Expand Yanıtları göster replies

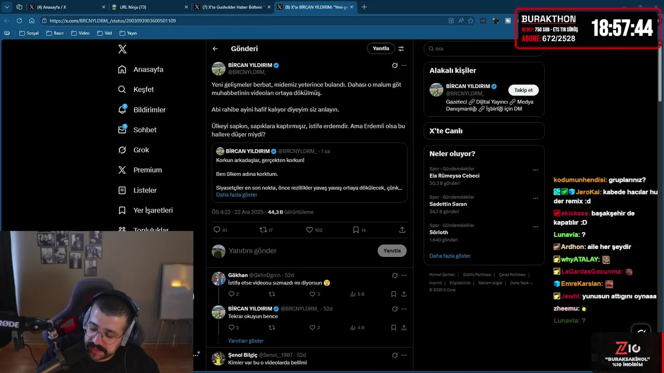[x=246, y=341]
